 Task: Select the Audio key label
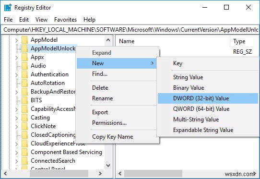[38, 66]
